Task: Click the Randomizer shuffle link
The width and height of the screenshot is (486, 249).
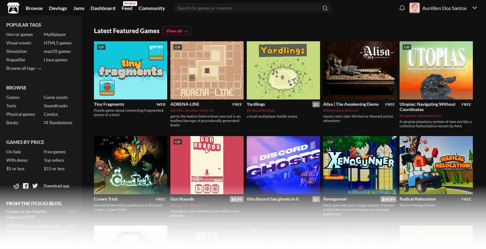Action: tap(58, 123)
